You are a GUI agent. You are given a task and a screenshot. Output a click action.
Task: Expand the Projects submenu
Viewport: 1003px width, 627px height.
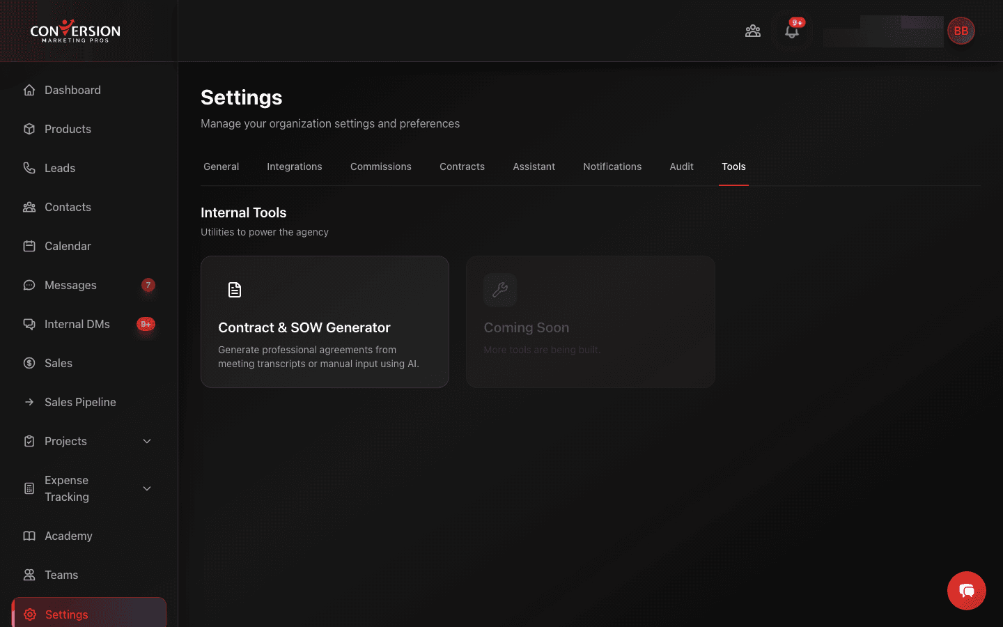point(146,441)
